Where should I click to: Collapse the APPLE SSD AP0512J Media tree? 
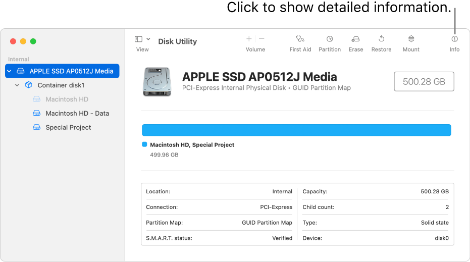coord(9,71)
